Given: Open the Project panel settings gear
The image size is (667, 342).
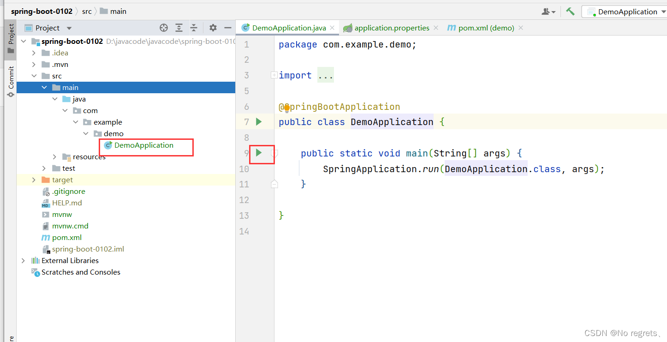Looking at the screenshot, I should [x=213, y=28].
